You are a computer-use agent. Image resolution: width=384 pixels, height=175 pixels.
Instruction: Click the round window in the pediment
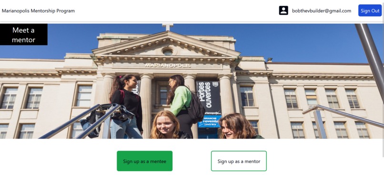click(x=168, y=51)
